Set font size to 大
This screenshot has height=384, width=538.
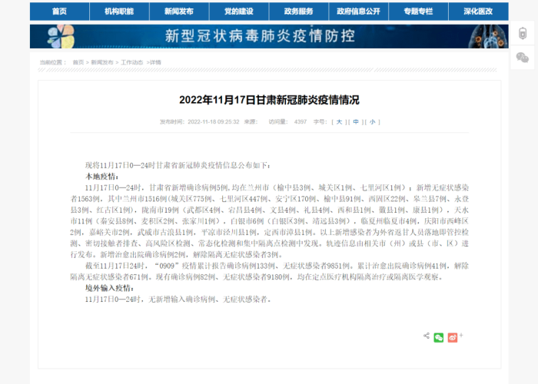pyautogui.click(x=339, y=121)
